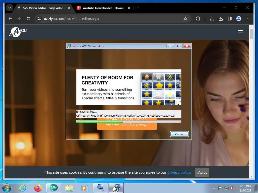Open the Chrome extensions puzzle icon

(x=198, y=19)
